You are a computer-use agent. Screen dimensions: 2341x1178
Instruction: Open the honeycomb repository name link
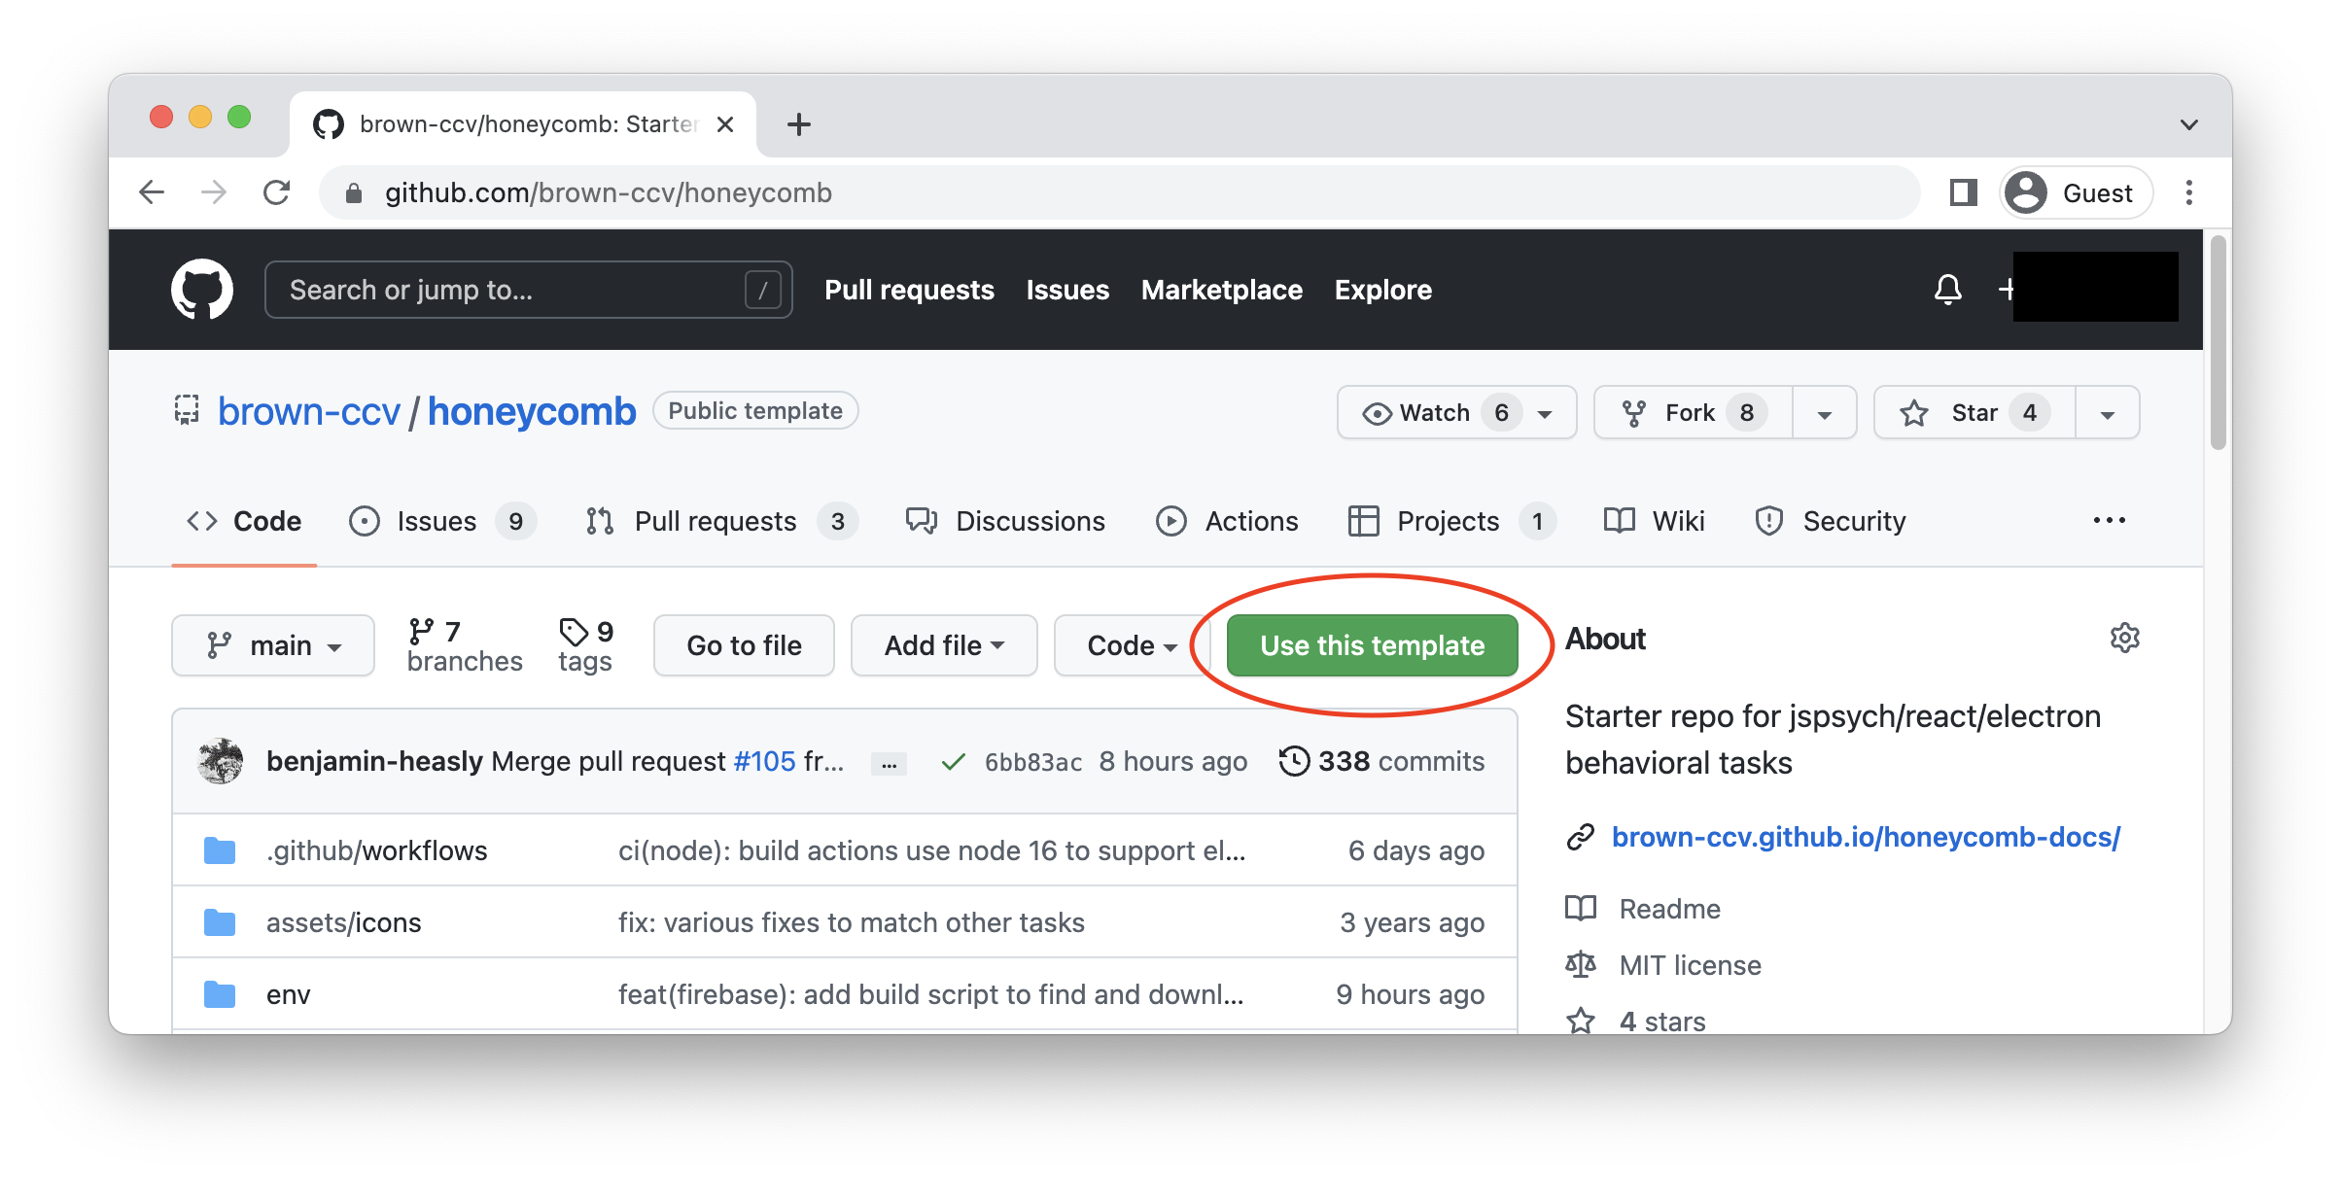click(x=532, y=412)
